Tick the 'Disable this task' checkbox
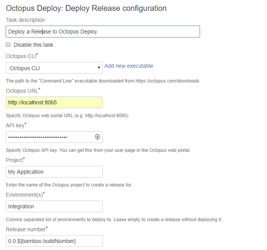 click(8, 45)
